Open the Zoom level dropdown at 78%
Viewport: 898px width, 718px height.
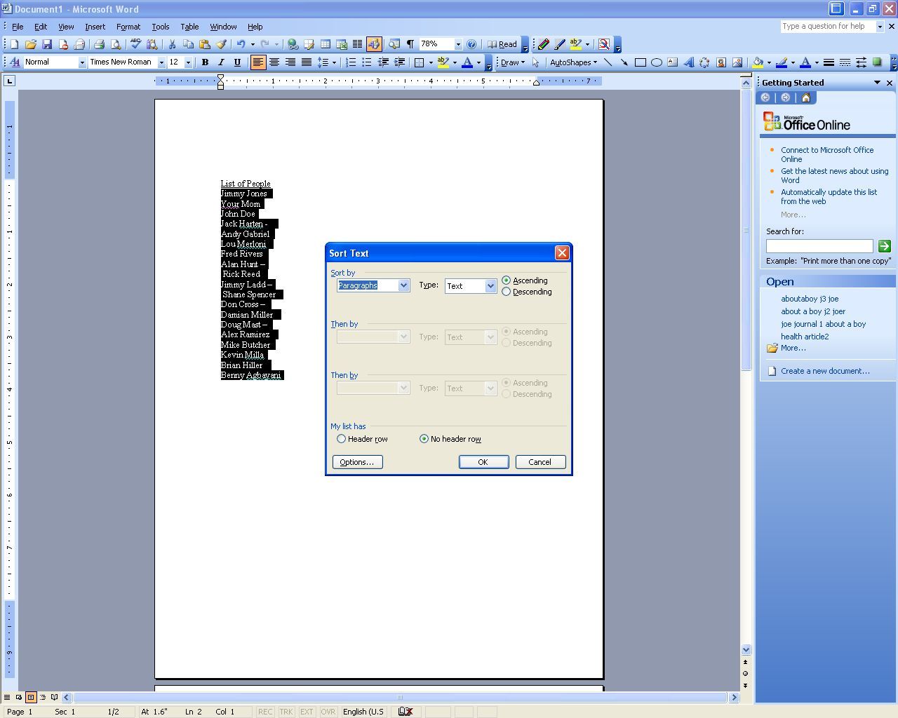click(x=459, y=44)
